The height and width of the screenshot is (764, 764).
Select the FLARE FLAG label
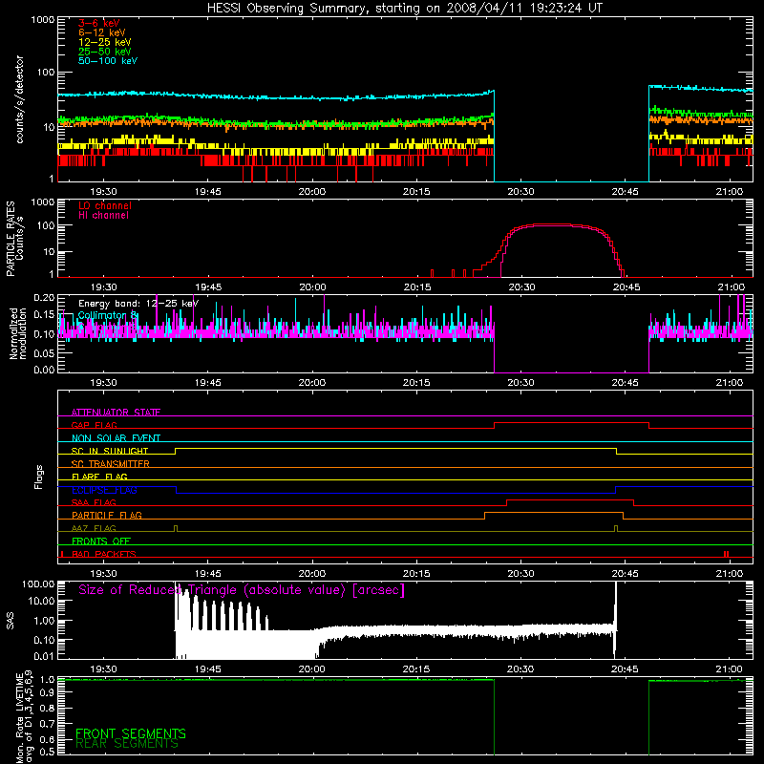[x=99, y=477]
